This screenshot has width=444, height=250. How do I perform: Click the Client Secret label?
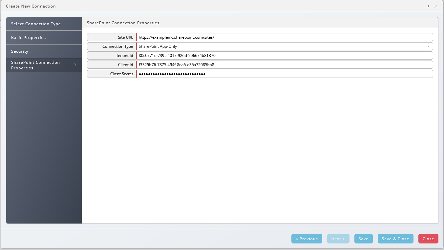click(x=122, y=74)
